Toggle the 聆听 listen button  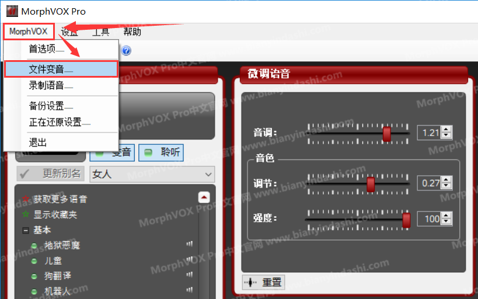tap(161, 152)
